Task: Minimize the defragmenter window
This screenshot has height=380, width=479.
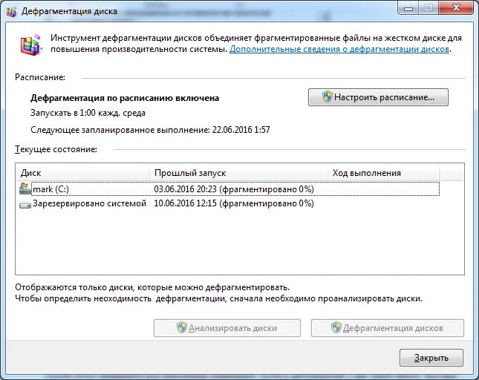Action: point(408,8)
